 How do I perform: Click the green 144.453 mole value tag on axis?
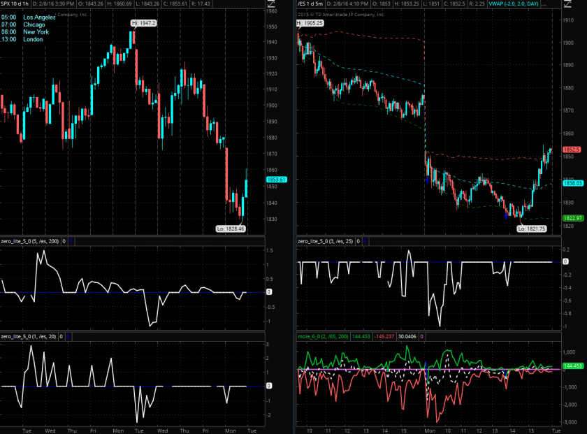point(573,366)
